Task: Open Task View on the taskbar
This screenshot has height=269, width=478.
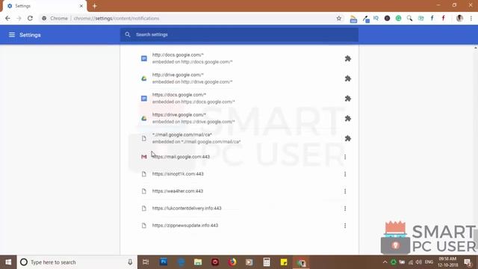Action: 146,262
